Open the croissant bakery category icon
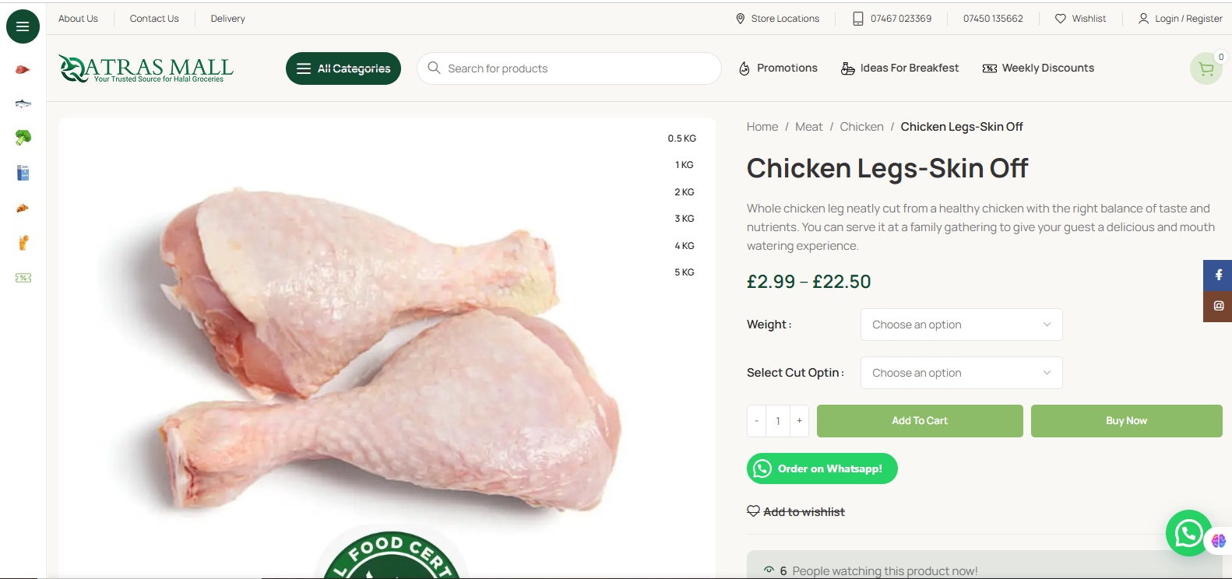The image size is (1232, 579). 23,208
